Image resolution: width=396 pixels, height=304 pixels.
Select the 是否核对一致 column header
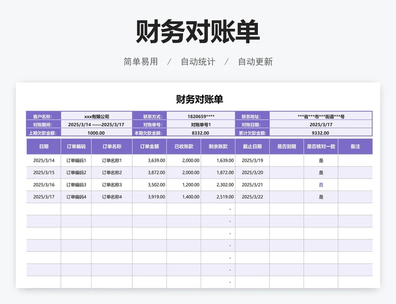[321, 146]
